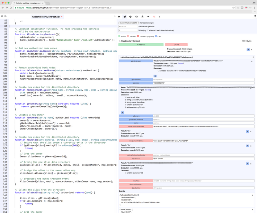The height and width of the screenshot is (213, 257).
Task: Fold deleteAlias function at line 144
Action: (x=8, y=193)
